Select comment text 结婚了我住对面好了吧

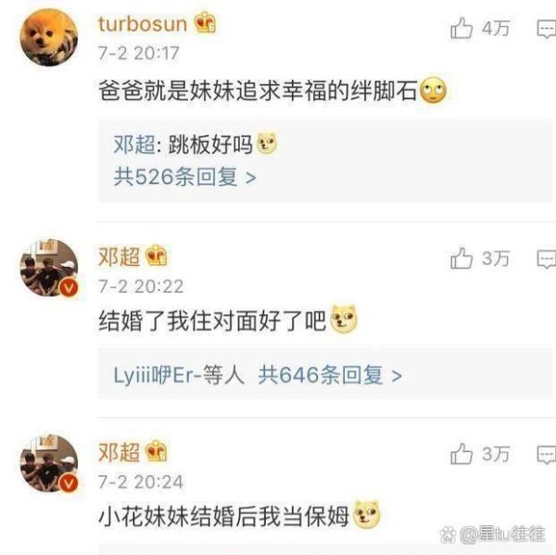(212, 321)
